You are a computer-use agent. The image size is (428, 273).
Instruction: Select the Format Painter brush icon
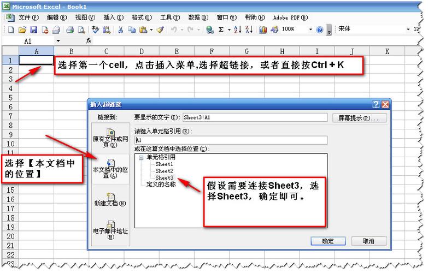[160, 29]
